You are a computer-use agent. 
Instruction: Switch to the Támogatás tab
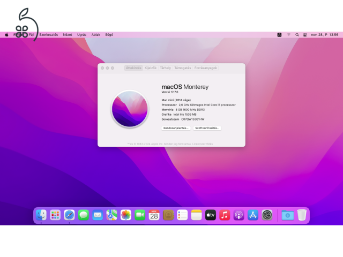183,68
